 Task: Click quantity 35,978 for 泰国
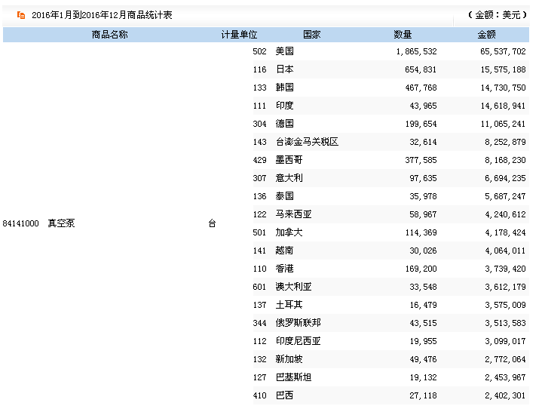(423, 196)
